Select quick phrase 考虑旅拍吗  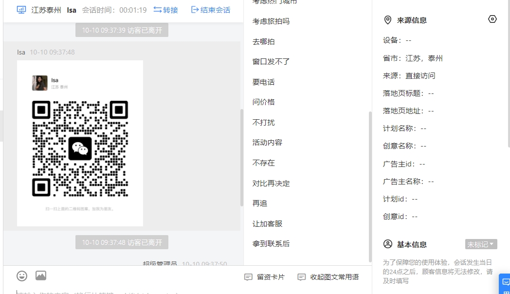click(x=271, y=21)
